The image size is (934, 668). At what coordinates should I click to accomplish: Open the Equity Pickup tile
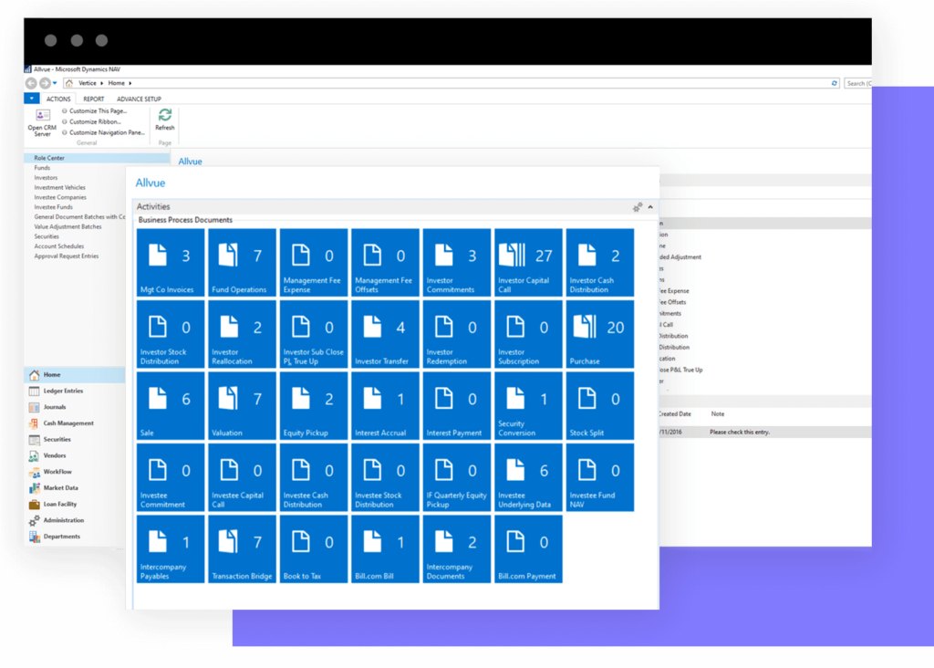(314, 405)
